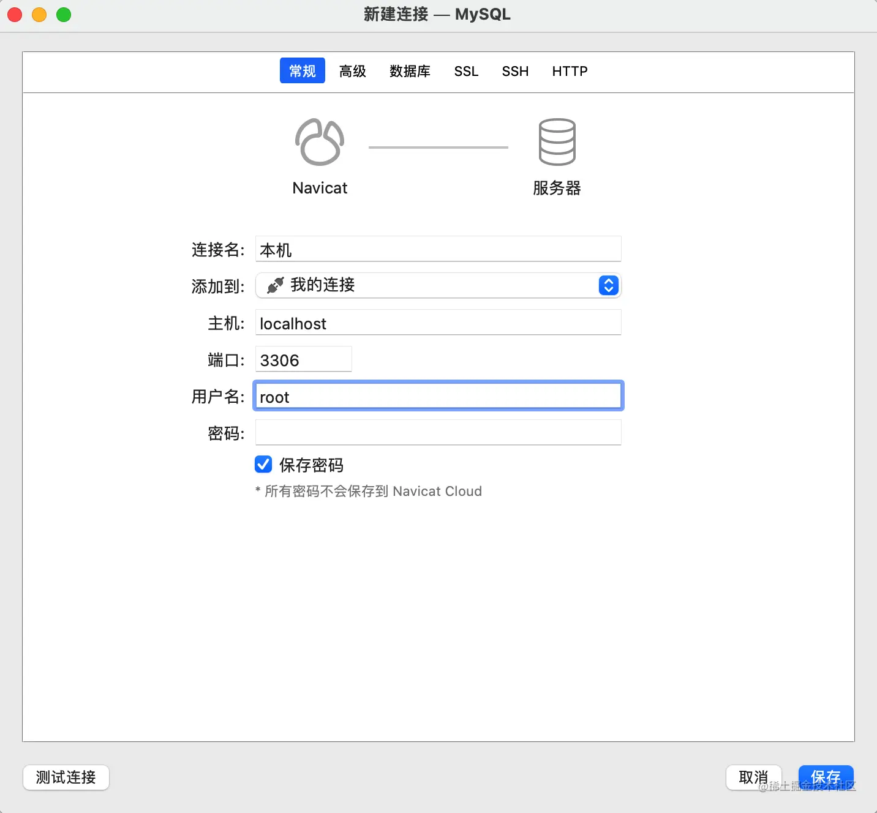
Task: Toggle the 保存密码 checkbox
Action: [x=263, y=465]
